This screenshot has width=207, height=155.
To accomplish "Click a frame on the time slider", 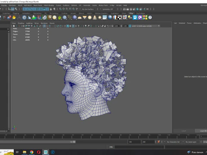I will pos(99,136).
